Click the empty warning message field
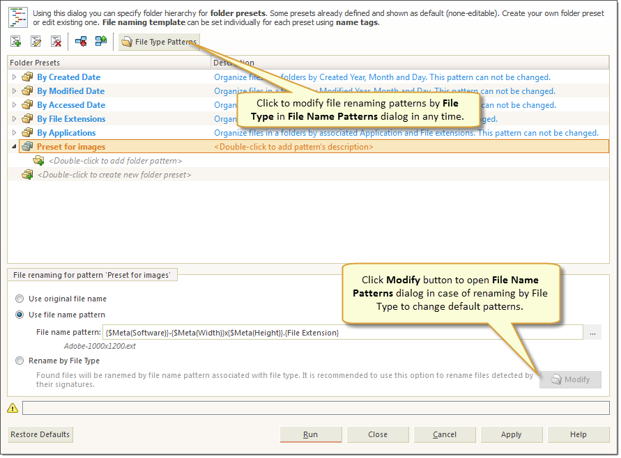 point(316,408)
